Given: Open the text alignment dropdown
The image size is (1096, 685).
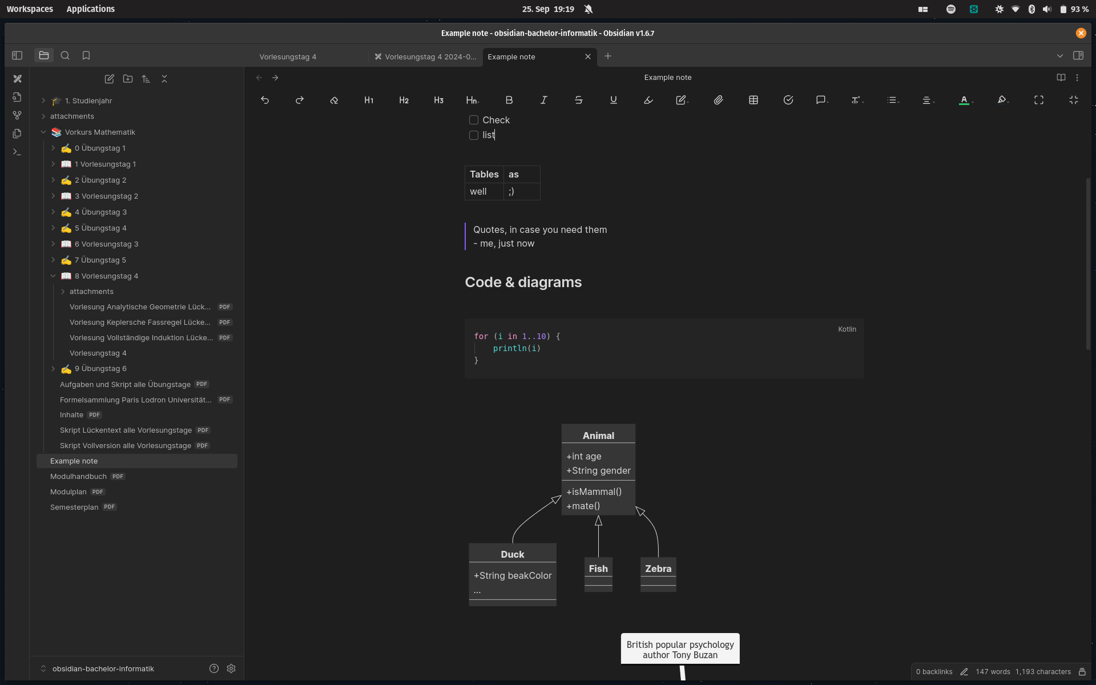Looking at the screenshot, I should pos(928,100).
